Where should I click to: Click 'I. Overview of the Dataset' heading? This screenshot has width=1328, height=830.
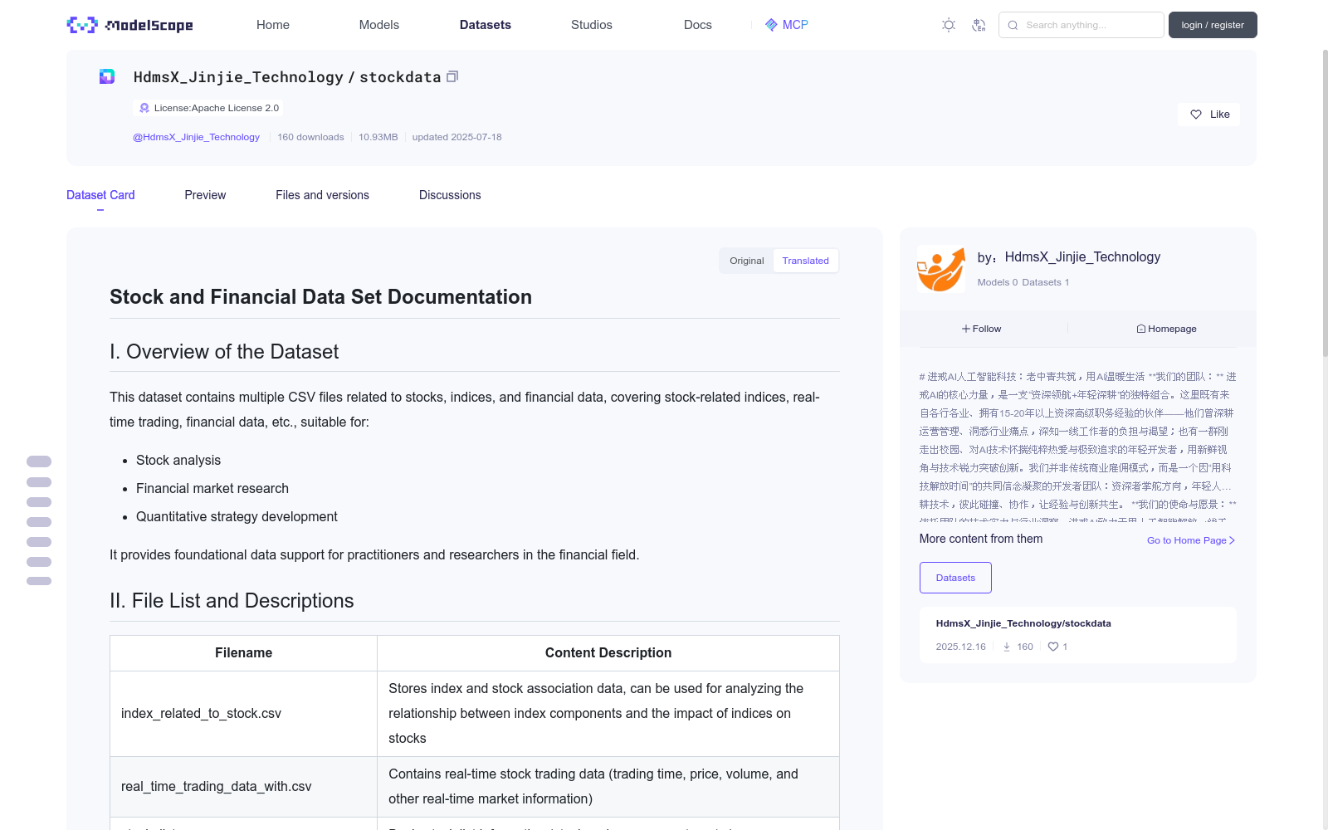pyautogui.click(x=224, y=352)
